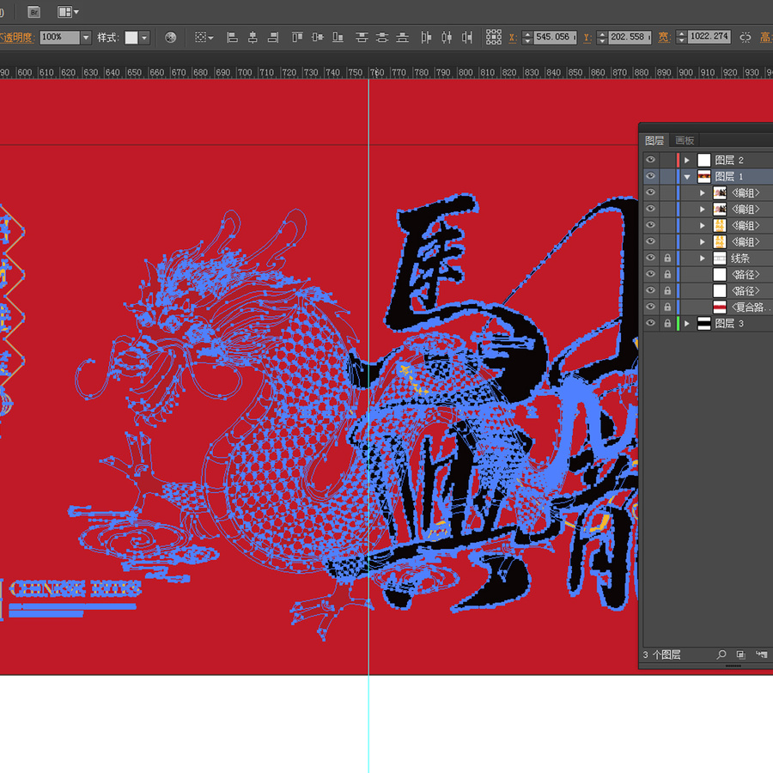Click the 图层 1 layer thumbnail
773x773 pixels.
(x=703, y=176)
